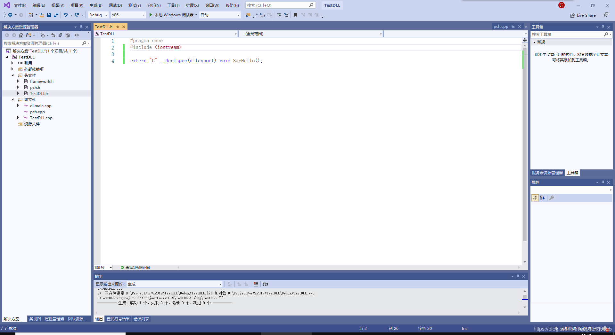Expand the 外部依赖项 tree node
The image size is (615, 335).
(12, 69)
